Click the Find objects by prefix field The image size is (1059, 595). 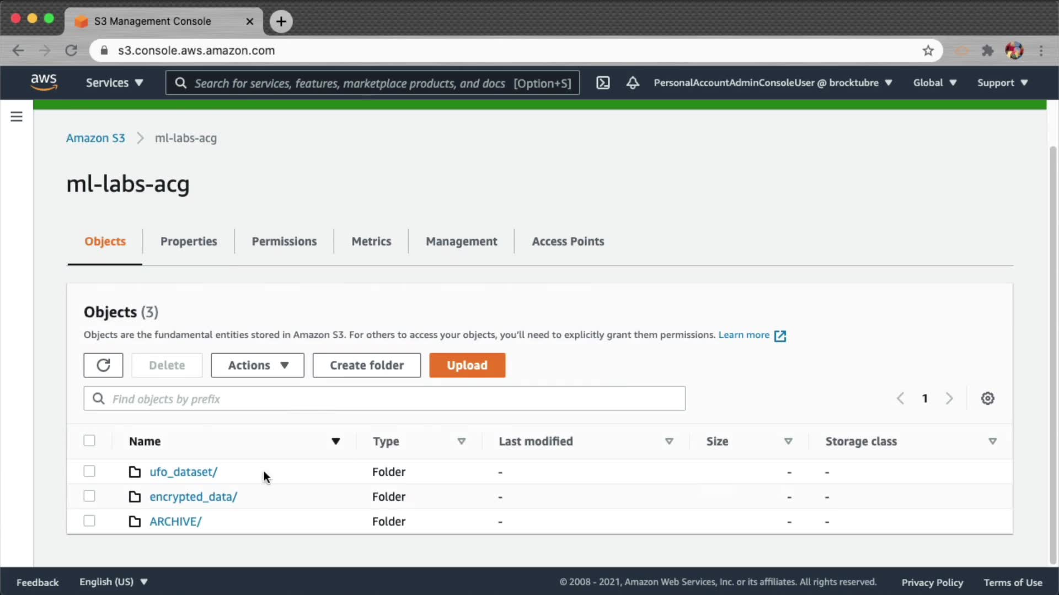(384, 399)
